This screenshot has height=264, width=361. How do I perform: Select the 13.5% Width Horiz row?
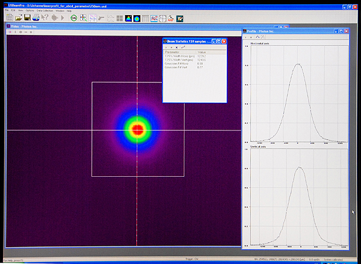pyautogui.click(x=180, y=56)
